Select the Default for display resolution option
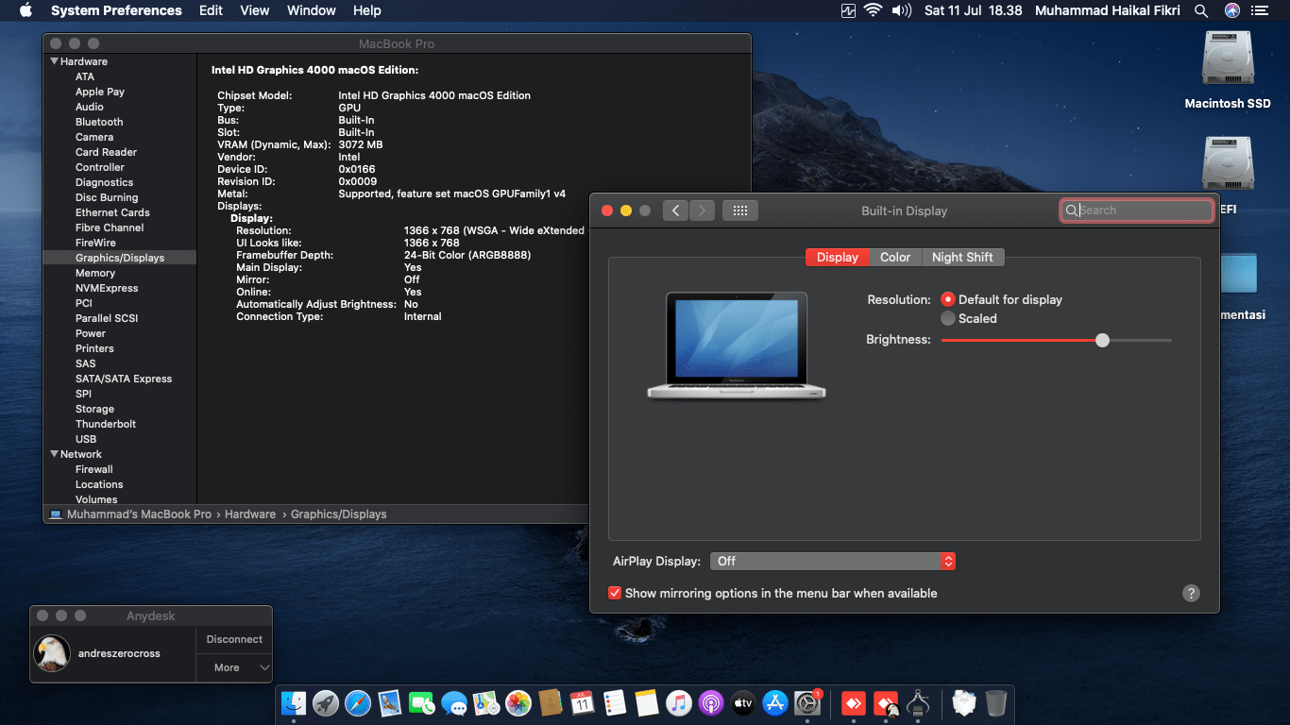 coord(948,299)
